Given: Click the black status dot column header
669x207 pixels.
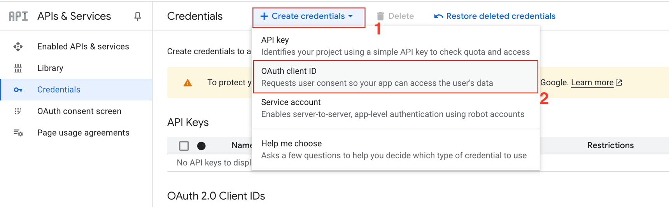Looking at the screenshot, I should 201,146.
